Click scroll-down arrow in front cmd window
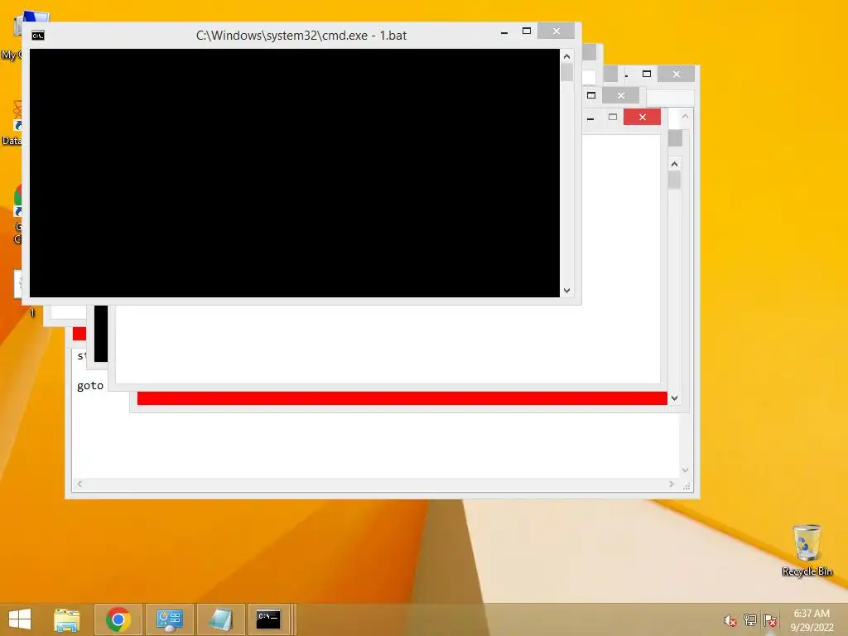The height and width of the screenshot is (636, 848). (566, 291)
